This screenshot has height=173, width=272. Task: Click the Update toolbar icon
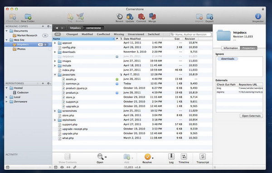(130, 17)
